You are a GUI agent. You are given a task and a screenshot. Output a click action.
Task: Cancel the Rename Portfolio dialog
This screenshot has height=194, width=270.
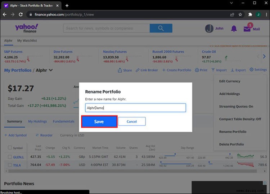pos(132,121)
